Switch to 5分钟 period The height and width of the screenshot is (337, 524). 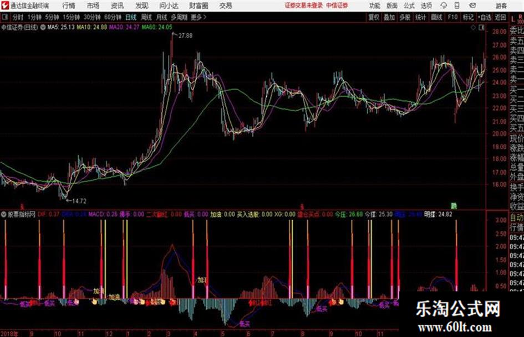click(x=52, y=17)
